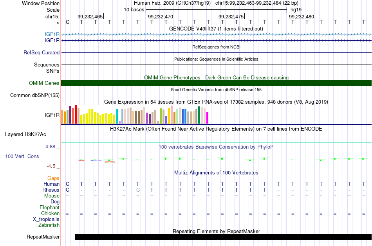Open the OMIM Genes track label

(x=44, y=83)
